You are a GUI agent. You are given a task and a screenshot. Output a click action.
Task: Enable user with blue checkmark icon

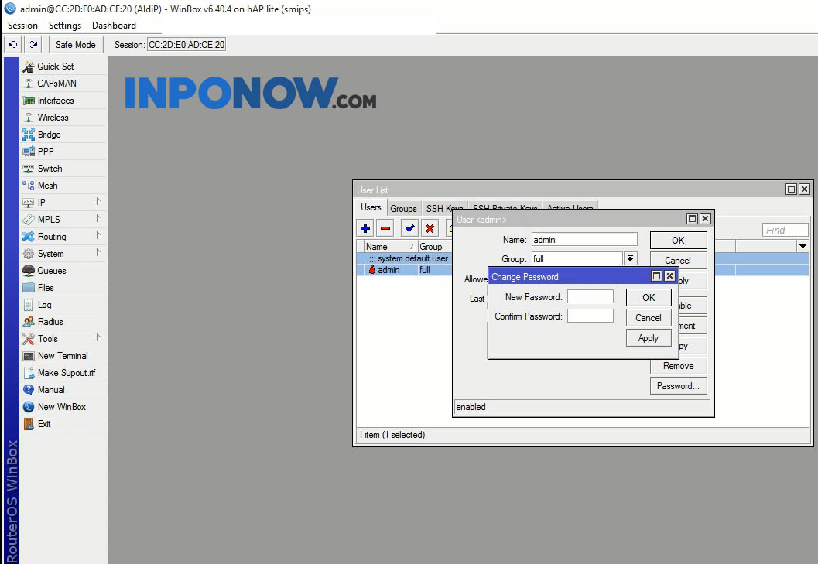409,228
